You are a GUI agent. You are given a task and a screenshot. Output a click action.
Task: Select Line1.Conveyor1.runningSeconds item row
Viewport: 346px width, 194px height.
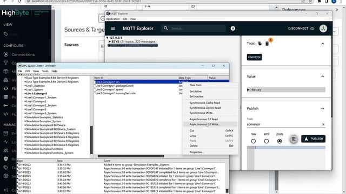coord(115,93)
